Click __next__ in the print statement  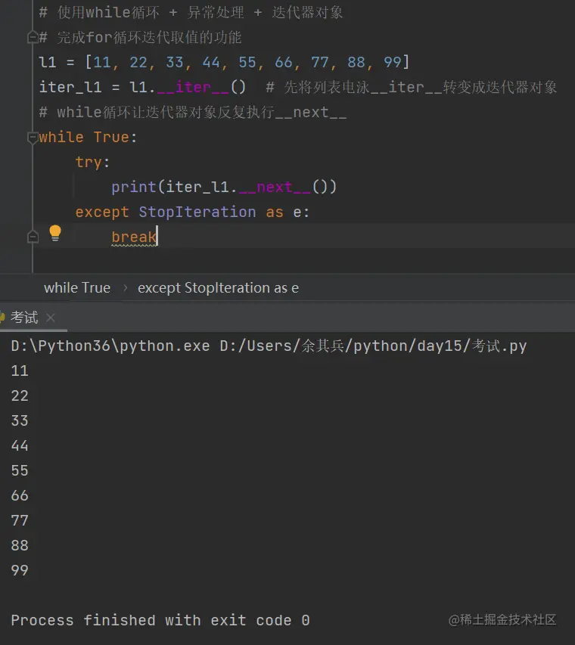275,188
